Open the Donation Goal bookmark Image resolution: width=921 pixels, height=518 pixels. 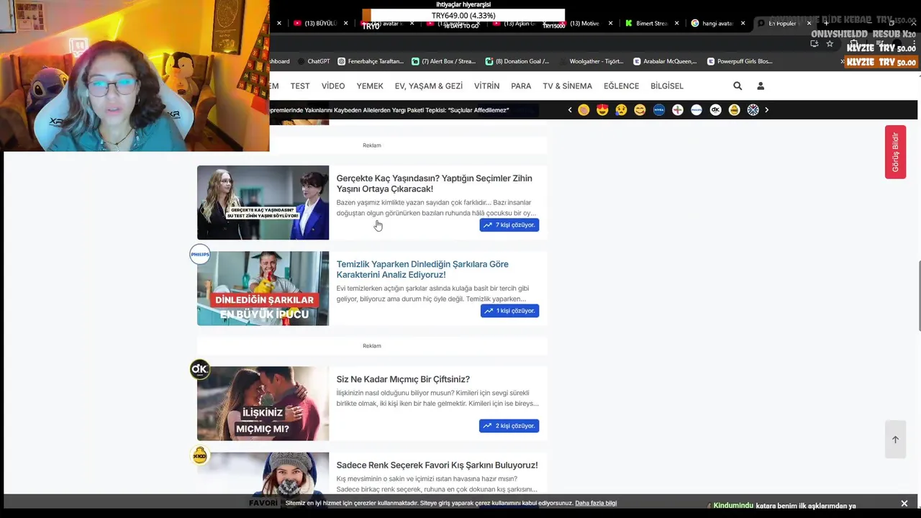tap(517, 61)
